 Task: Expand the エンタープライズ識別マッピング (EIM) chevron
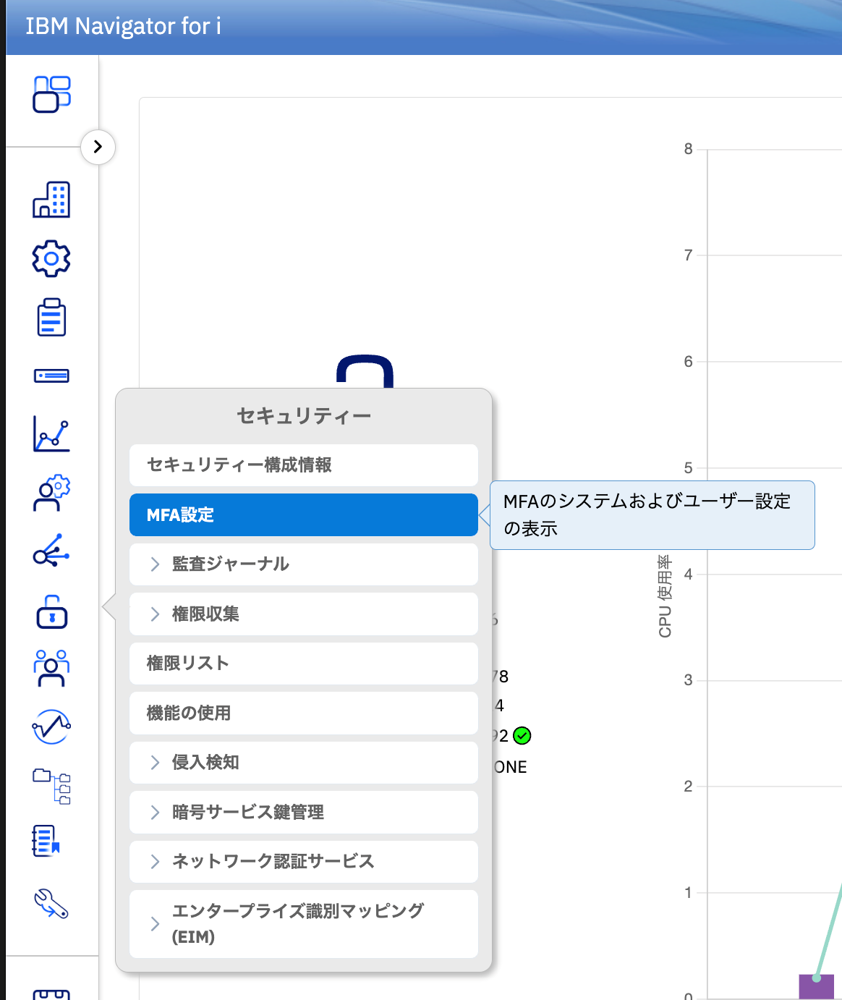[x=155, y=924]
